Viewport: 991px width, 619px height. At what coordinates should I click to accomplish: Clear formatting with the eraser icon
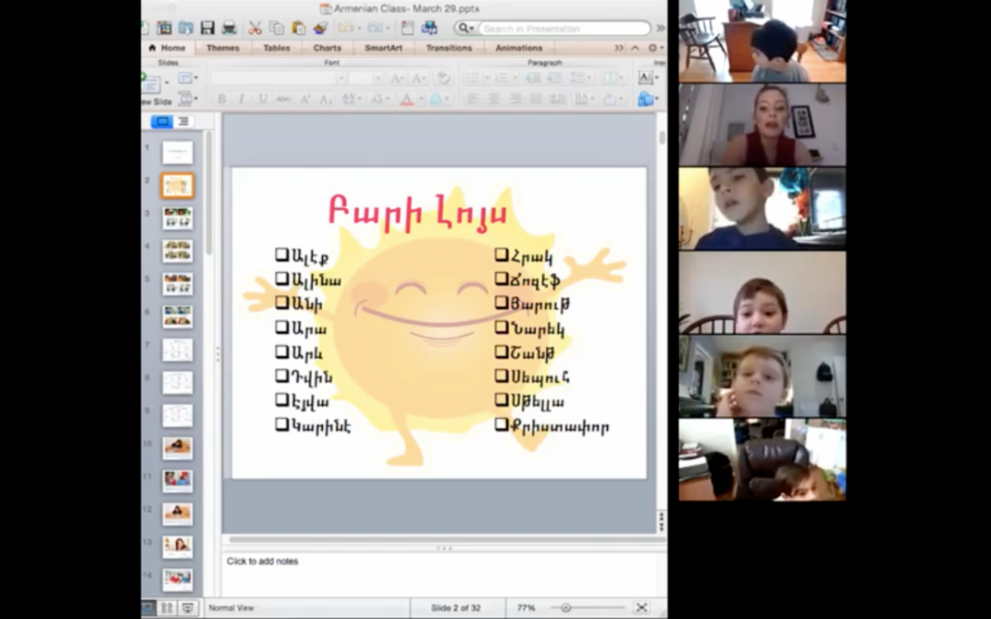[443, 78]
